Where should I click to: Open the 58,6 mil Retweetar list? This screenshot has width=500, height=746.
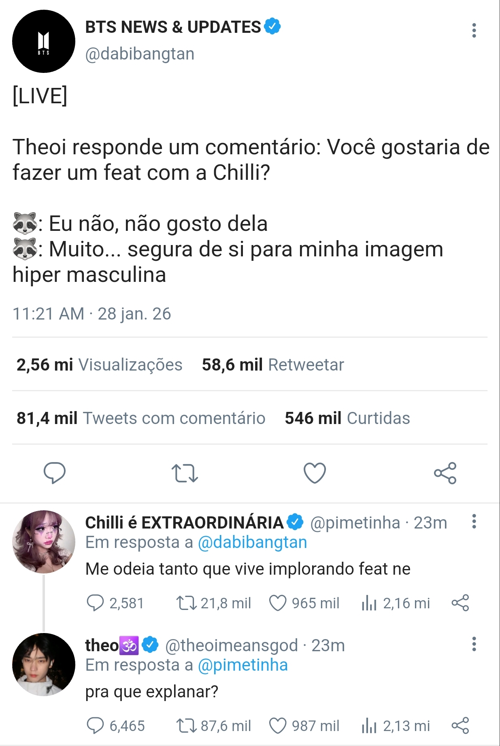pyautogui.click(x=272, y=365)
